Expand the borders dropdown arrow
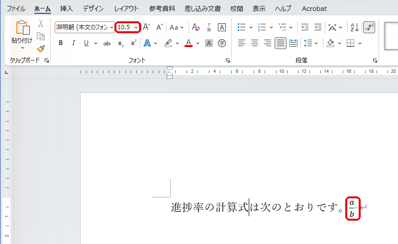This screenshot has width=398, height=244. (360, 43)
